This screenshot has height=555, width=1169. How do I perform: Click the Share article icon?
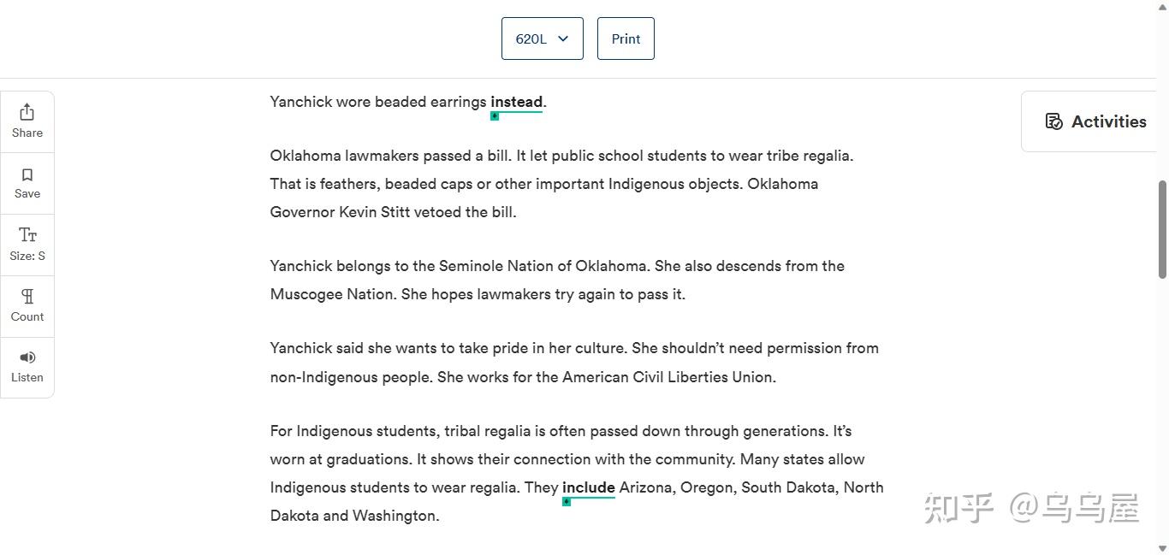pos(27,112)
